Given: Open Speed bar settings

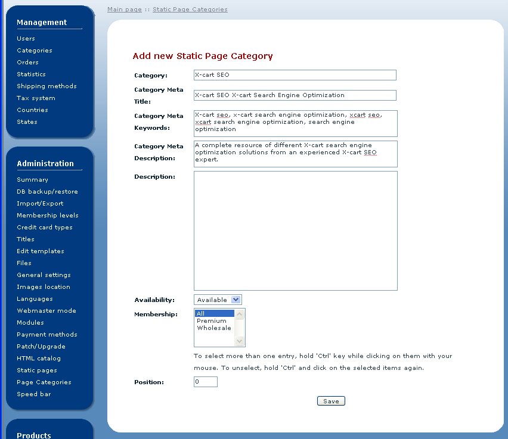Looking at the screenshot, I should point(34,394).
